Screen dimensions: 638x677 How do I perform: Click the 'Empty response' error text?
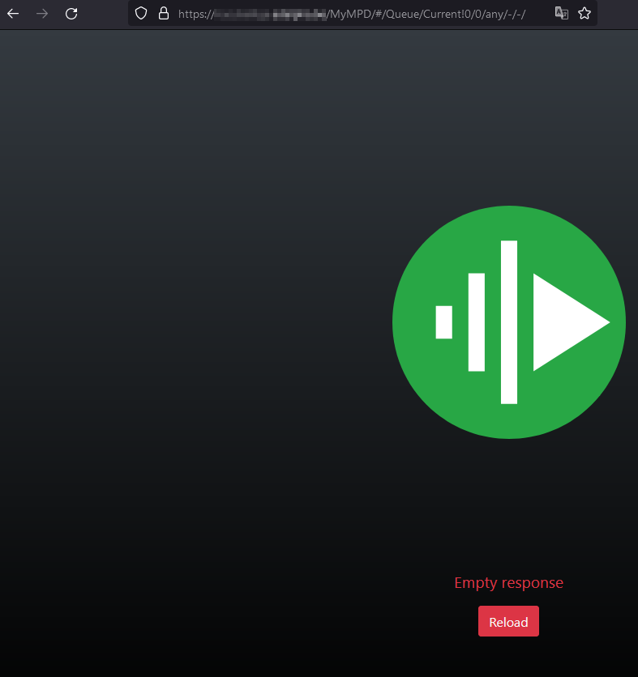point(509,583)
